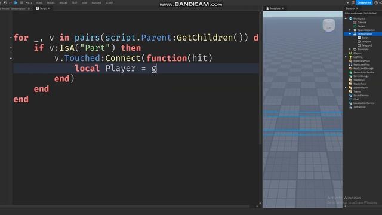Open the AVATAR ribbon tab

(63, 2)
